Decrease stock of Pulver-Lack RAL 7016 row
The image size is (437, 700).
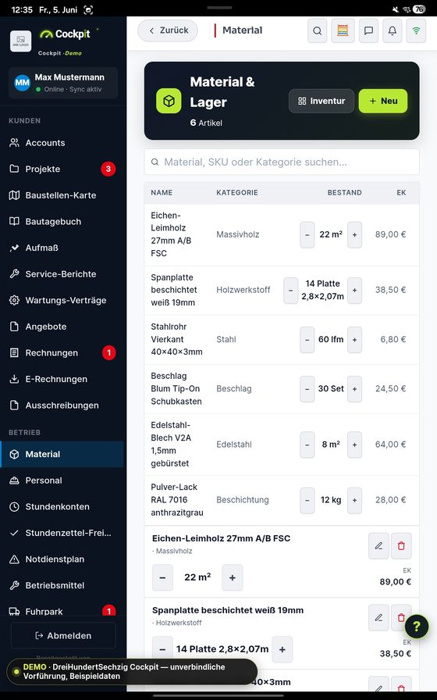pos(307,501)
